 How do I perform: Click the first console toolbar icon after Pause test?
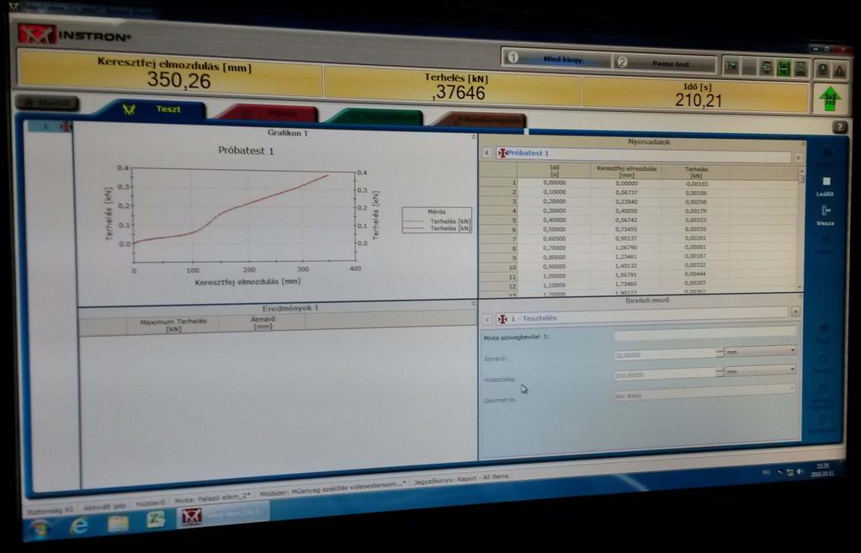tap(731, 66)
